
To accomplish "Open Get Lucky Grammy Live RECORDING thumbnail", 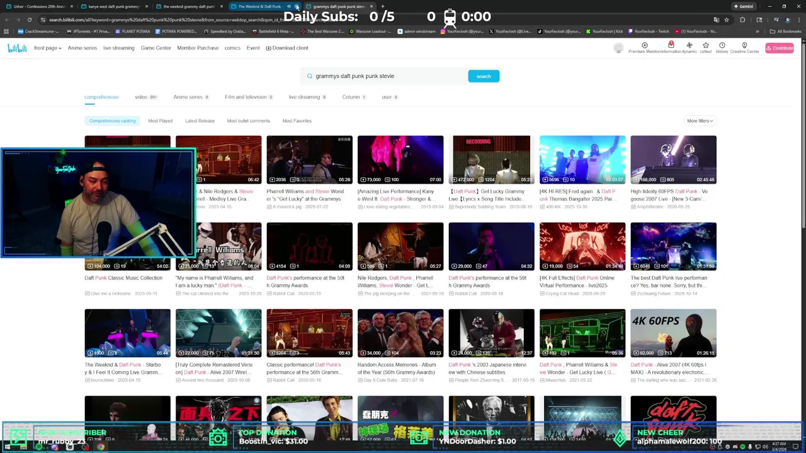I will 491,160.
